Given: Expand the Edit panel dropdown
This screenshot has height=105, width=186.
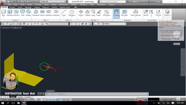Looking at the screenshot, I should (46, 20).
